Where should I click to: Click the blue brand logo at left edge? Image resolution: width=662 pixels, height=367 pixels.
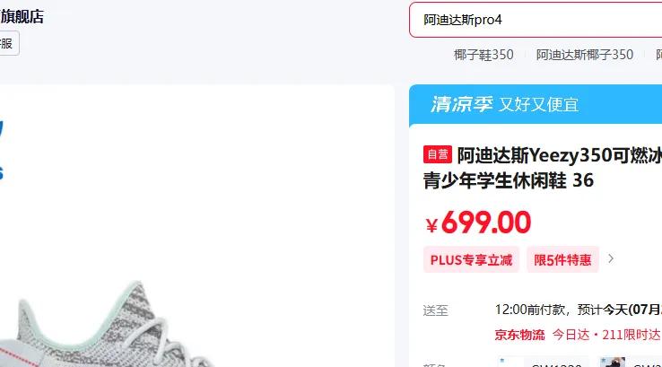click(x=2, y=150)
